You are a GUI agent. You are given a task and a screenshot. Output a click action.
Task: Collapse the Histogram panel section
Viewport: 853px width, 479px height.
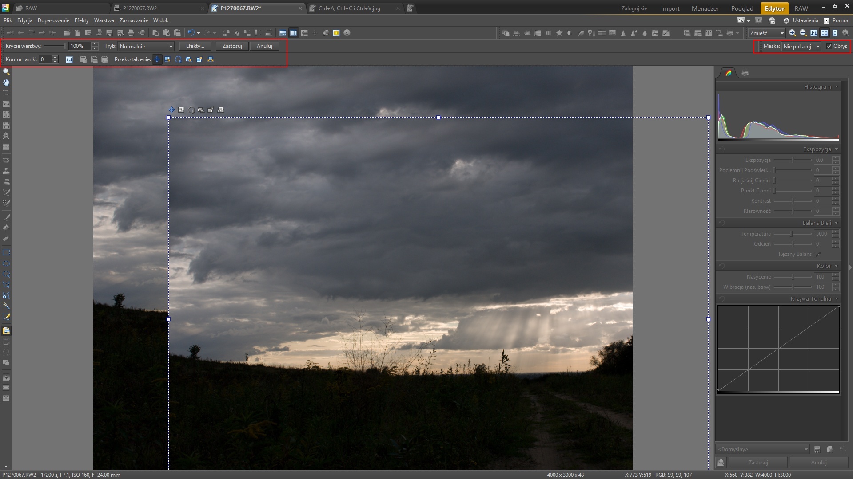[x=836, y=87]
